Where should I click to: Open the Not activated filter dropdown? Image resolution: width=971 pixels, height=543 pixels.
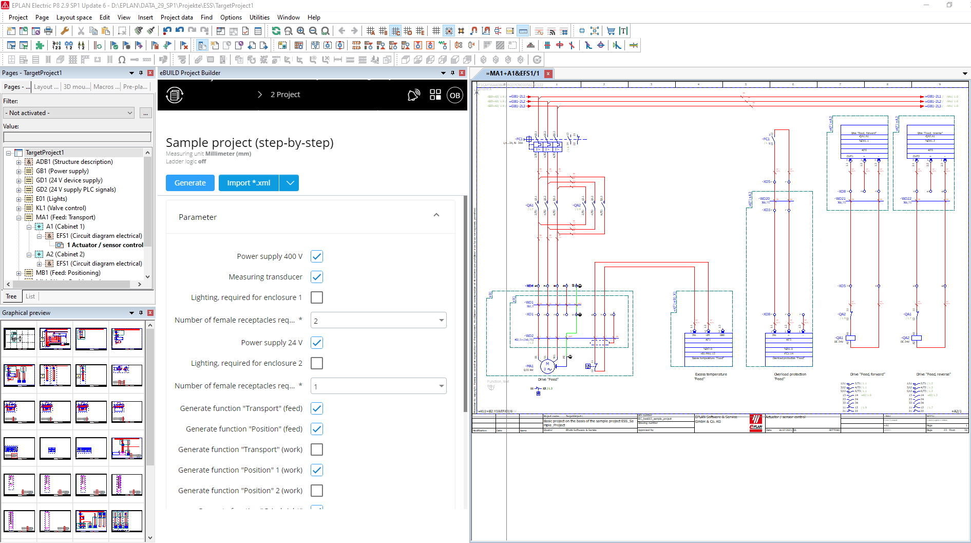[x=130, y=113]
